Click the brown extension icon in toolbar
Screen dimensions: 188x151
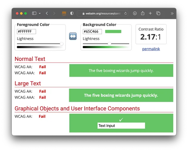[64, 13]
